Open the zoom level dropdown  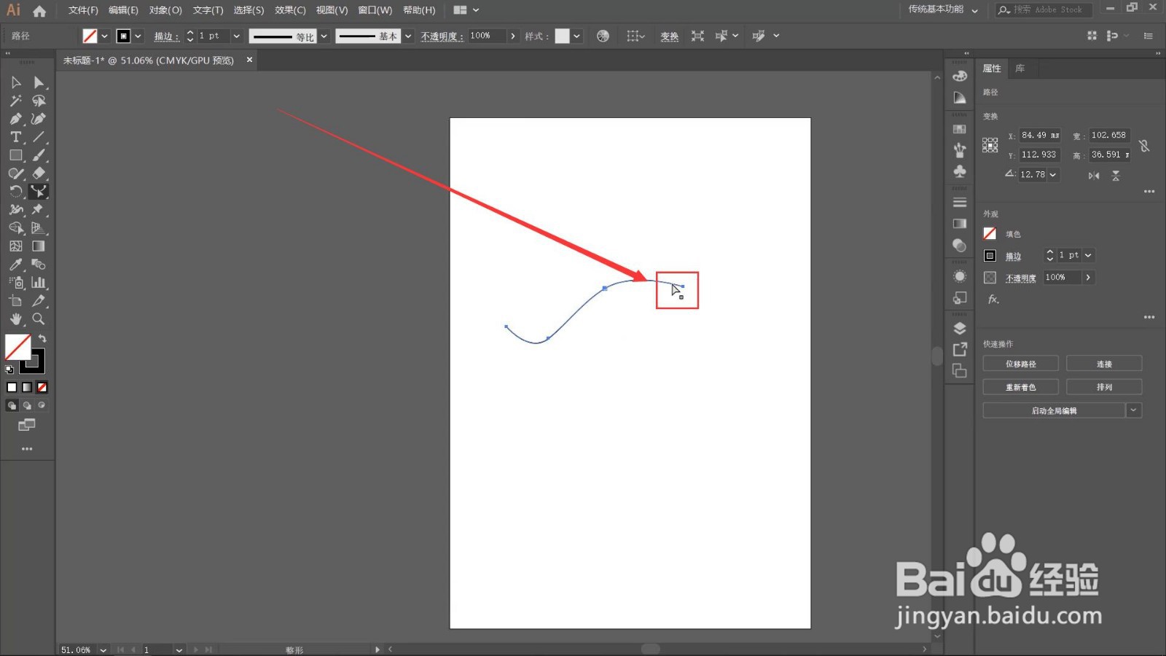(x=103, y=649)
